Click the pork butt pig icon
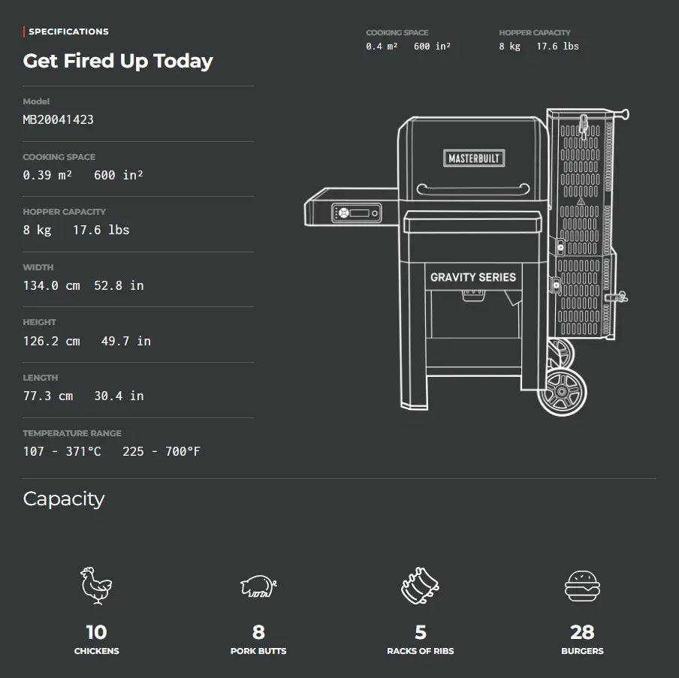The height and width of the screenshot is (678, 679). pyautogui.click(x=258, y=586)
